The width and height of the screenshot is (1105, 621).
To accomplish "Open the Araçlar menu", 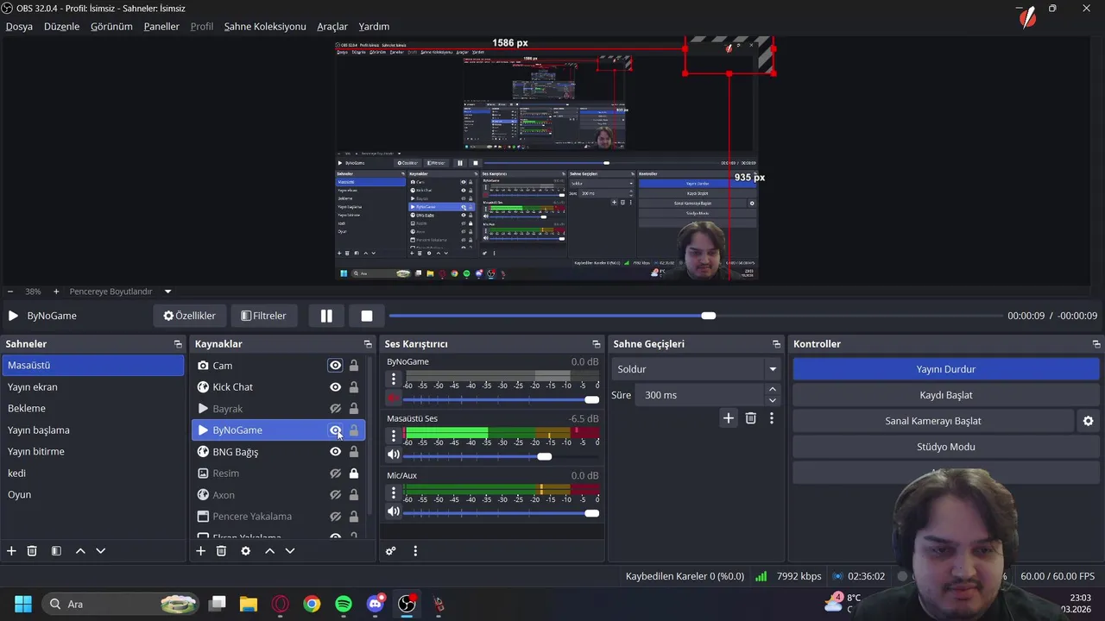I will click(332, 27).
